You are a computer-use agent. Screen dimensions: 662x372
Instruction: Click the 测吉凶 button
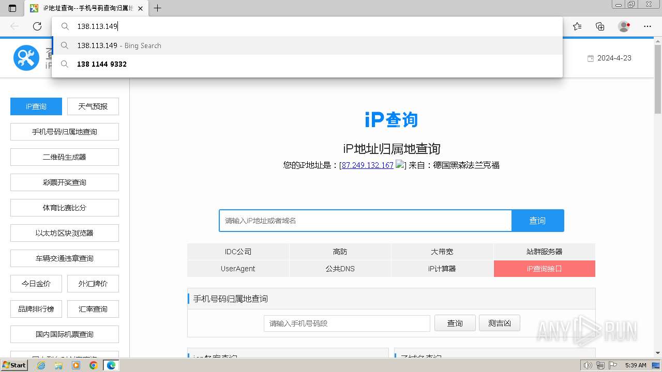coord(500,323)
